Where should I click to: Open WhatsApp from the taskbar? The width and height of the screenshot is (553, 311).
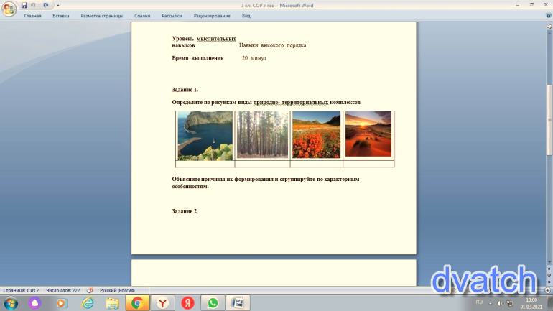tap(213, 303)
